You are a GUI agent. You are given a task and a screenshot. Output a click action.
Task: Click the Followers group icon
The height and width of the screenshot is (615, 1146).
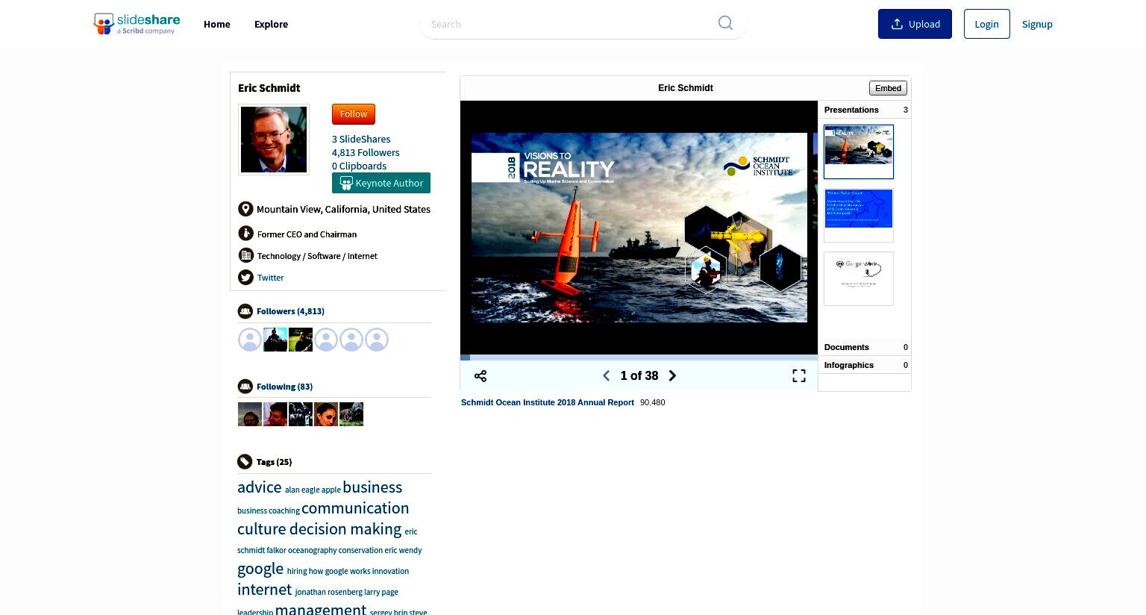click(245, 311)
